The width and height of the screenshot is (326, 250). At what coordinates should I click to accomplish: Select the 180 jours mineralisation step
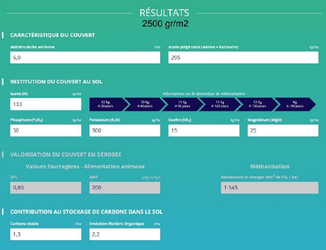pyautogui.click(x=295, y=104)
